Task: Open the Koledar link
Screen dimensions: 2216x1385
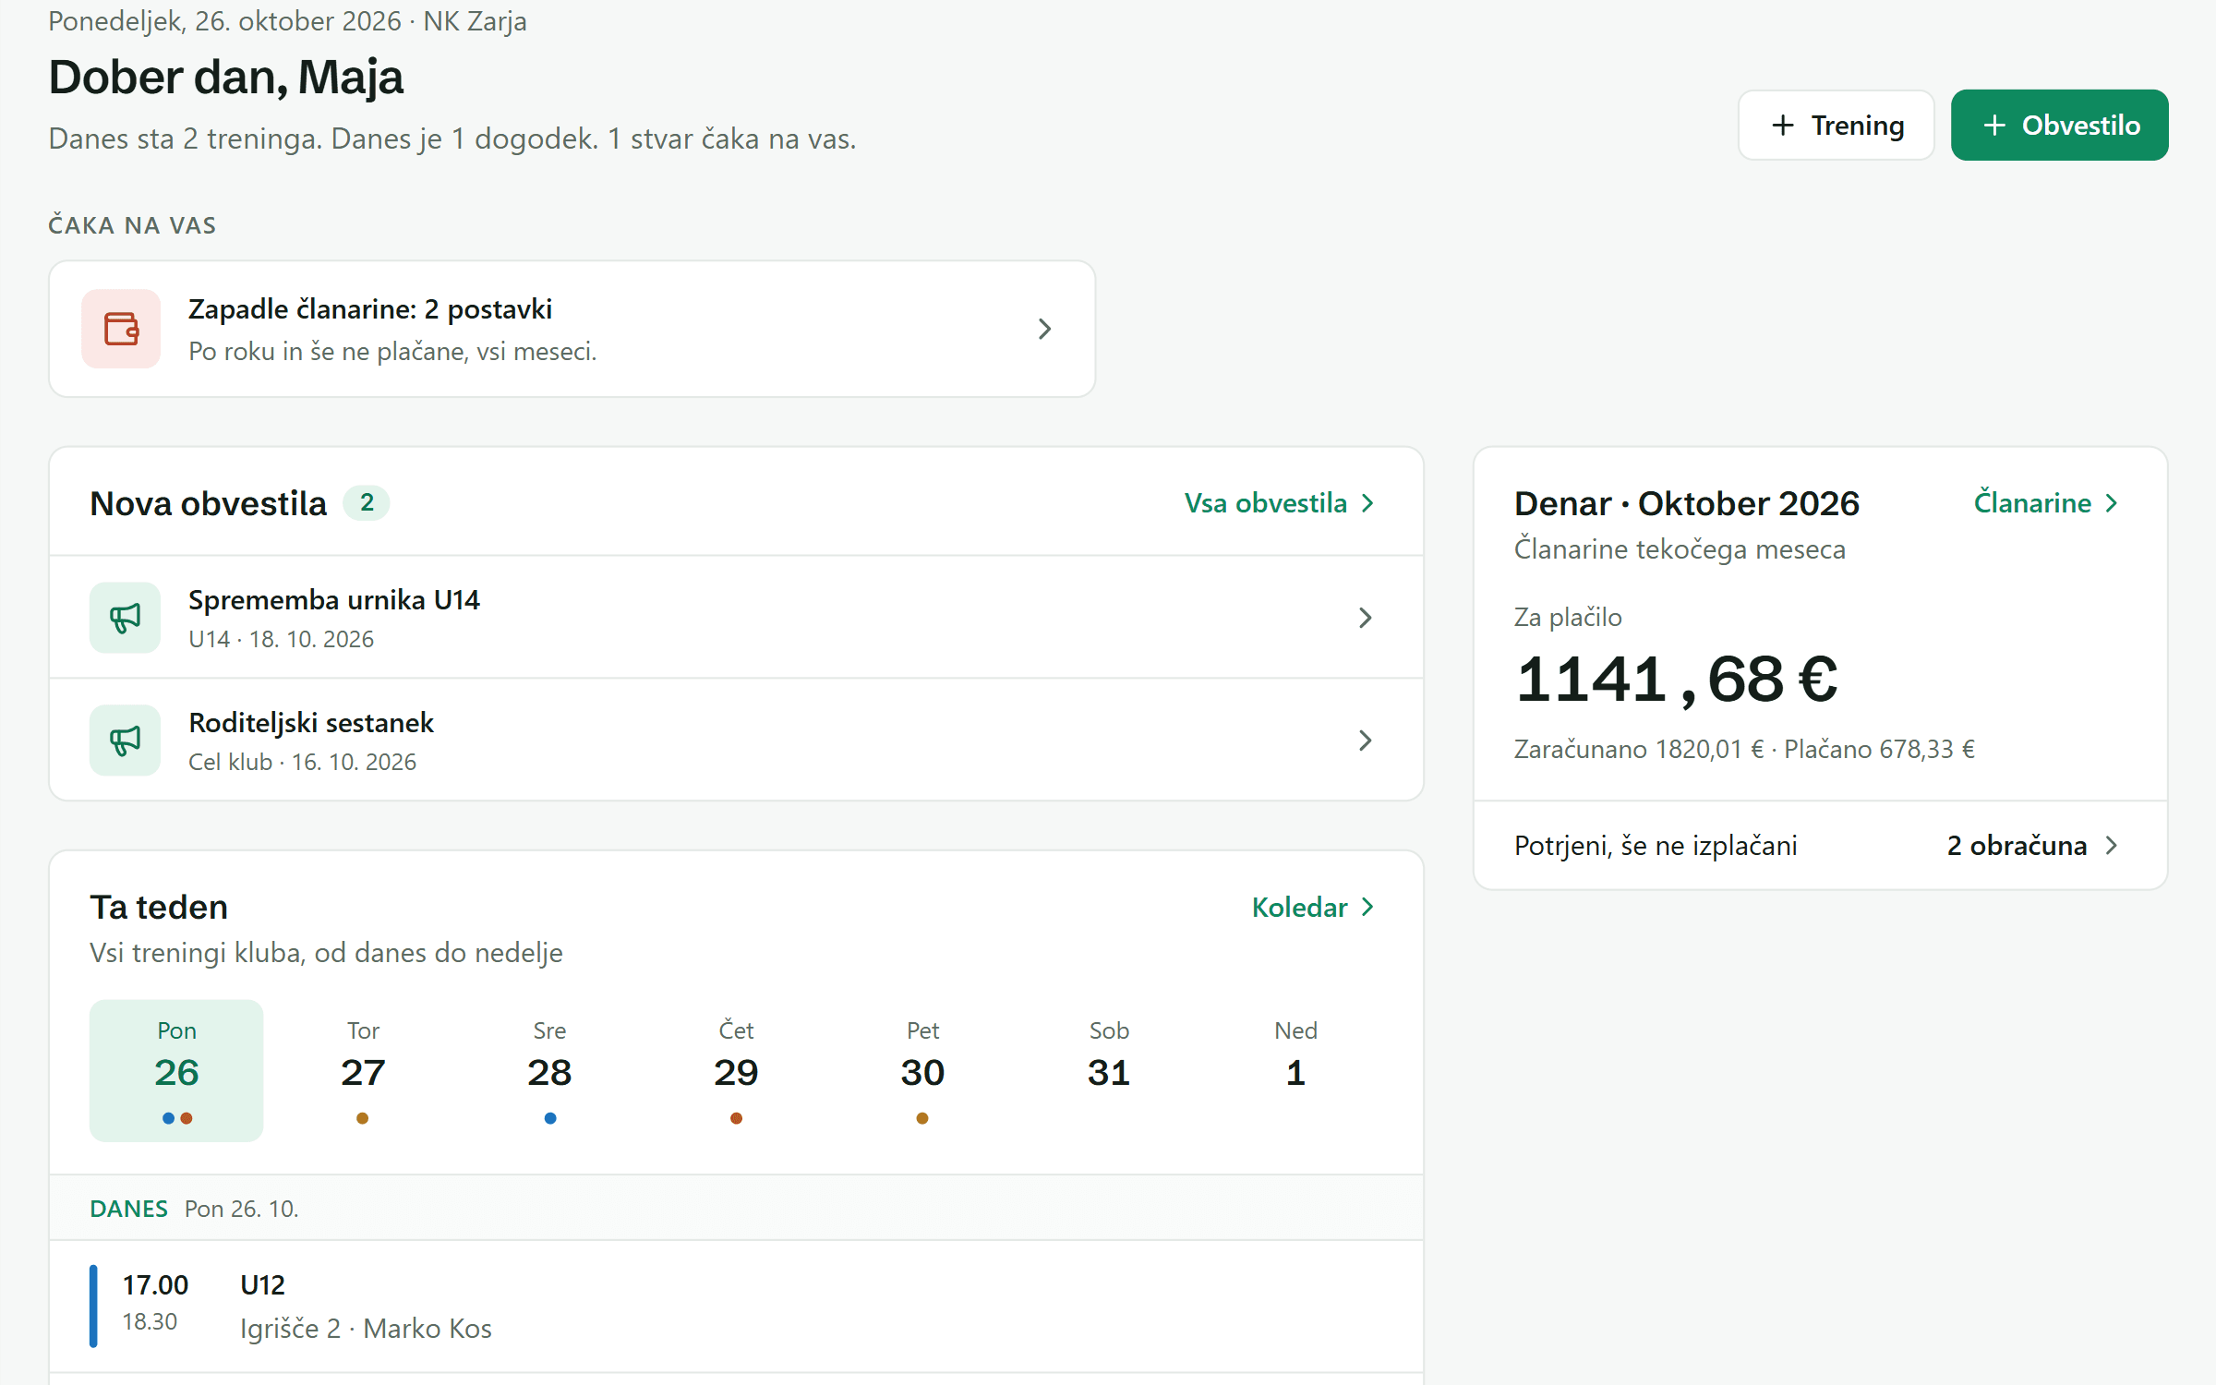Action: pyautogui.click(x=1314, y=908)
